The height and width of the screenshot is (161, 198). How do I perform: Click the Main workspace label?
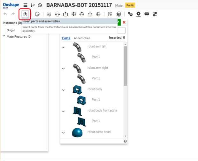[119, 5]
